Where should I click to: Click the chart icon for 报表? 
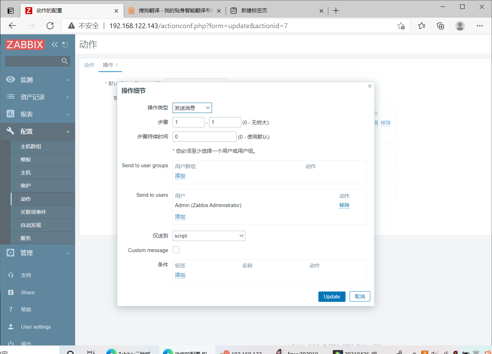[11, 114]
